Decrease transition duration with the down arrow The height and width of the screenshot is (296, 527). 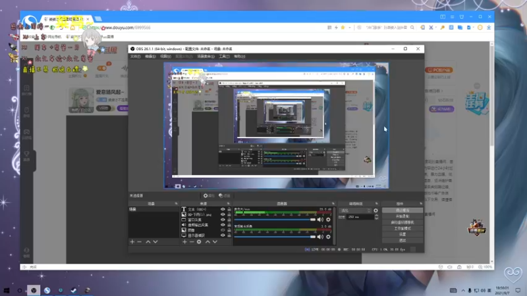pos(376,218)
